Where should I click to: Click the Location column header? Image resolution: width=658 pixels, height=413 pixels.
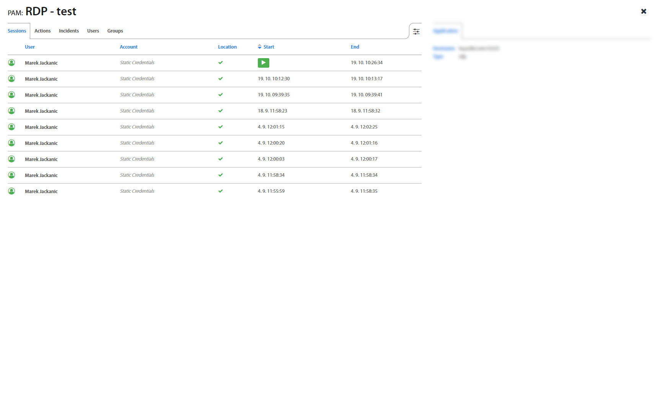coord(227,47)
